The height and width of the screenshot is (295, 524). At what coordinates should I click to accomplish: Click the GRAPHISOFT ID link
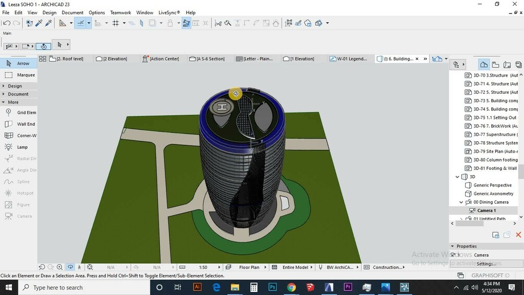[490, 276]
